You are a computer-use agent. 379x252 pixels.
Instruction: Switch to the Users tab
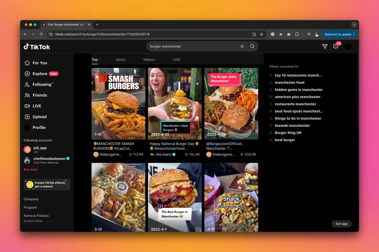pos(120,59)
